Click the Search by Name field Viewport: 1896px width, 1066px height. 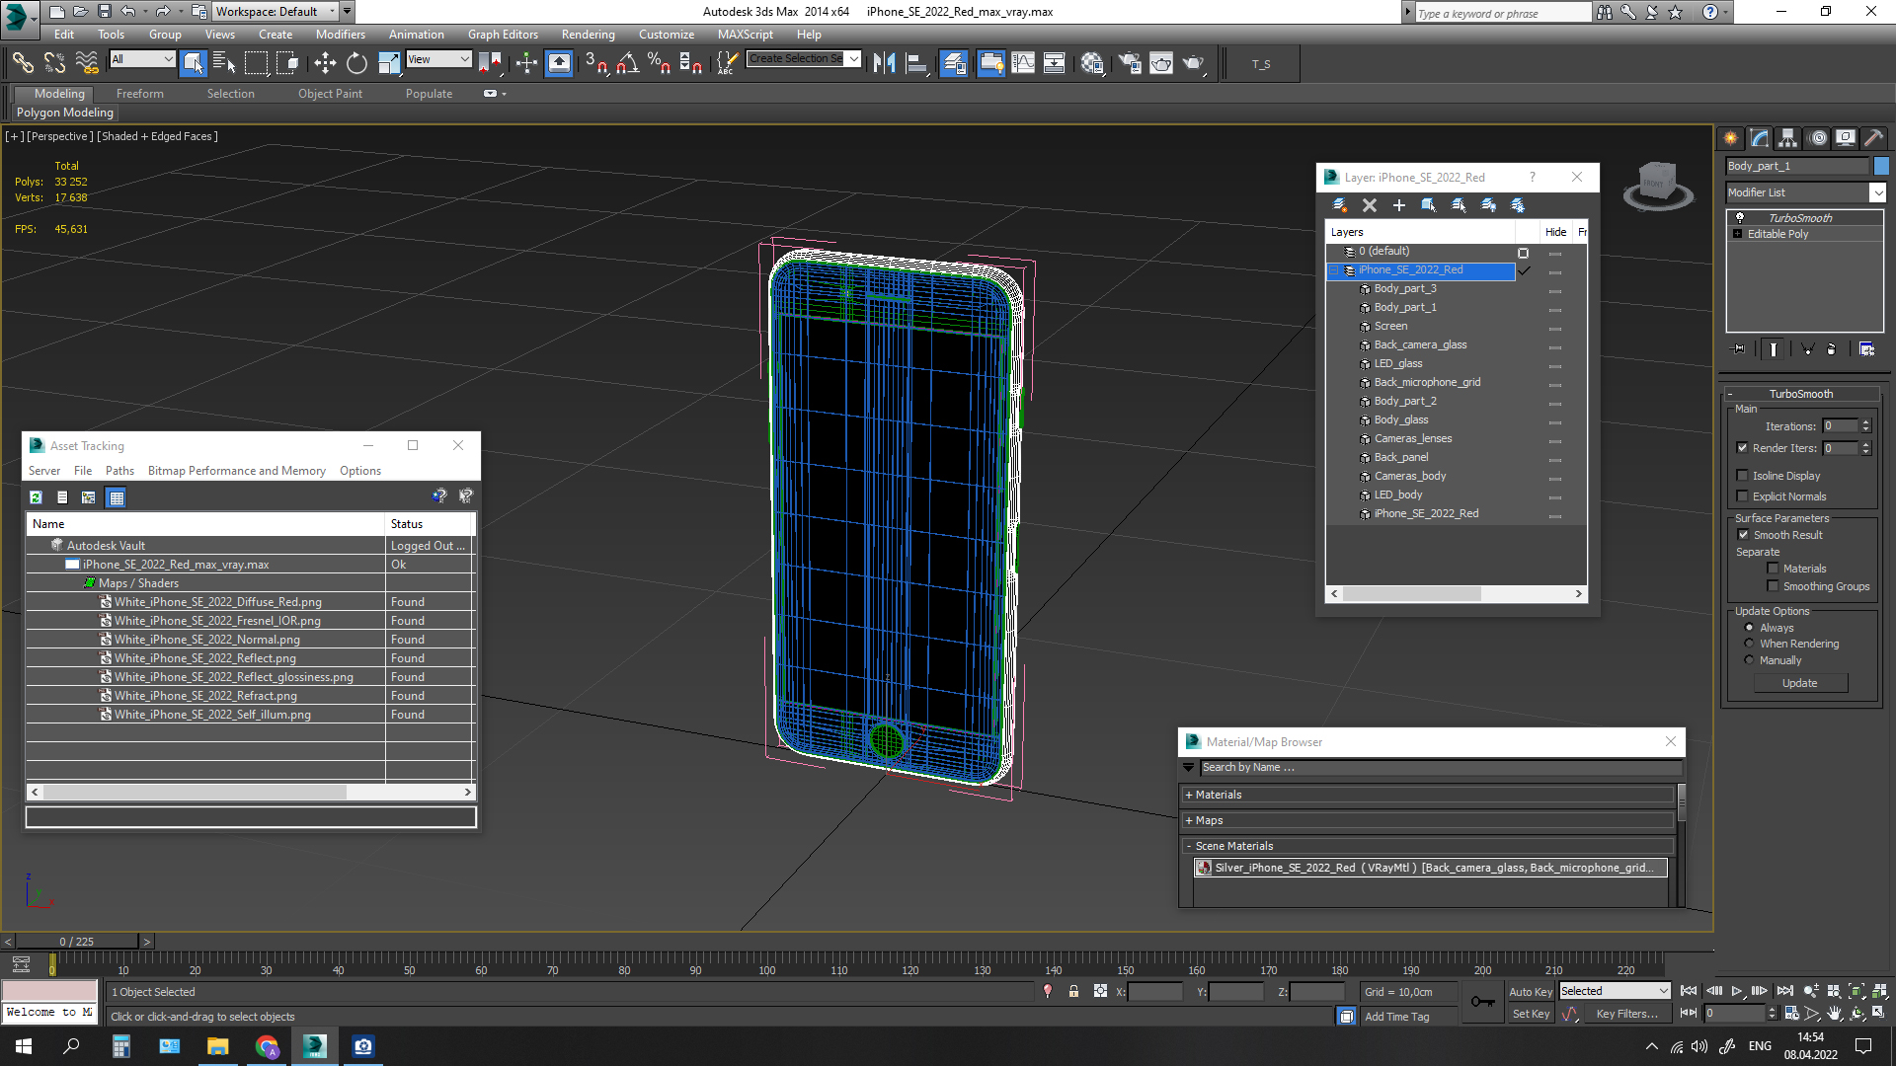(1440, 767)
